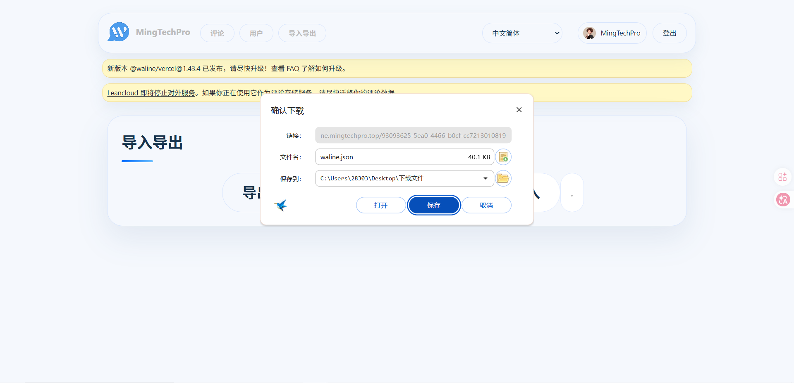This screenshot has height=383, width=794.
Task: Switch to the 导入导出 tab
Action: [302, 33]
